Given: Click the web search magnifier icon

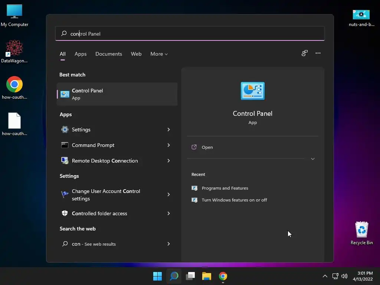Looking at the screenshot, I should point(65,244).
